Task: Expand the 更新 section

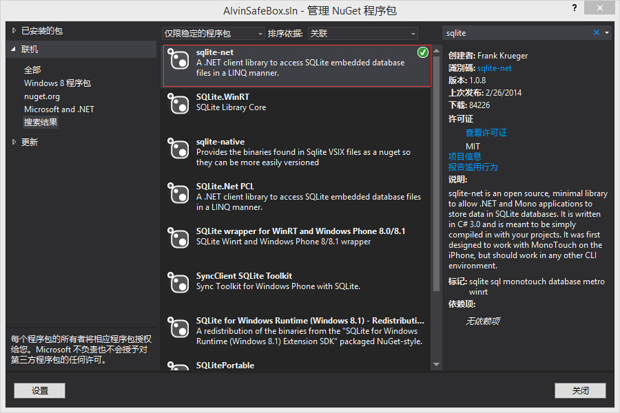Action: pos(14,142)
